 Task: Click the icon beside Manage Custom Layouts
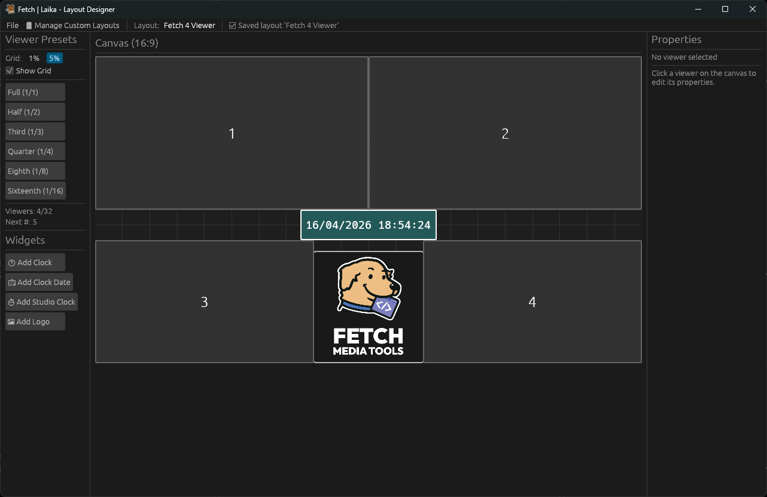(29, 25)
